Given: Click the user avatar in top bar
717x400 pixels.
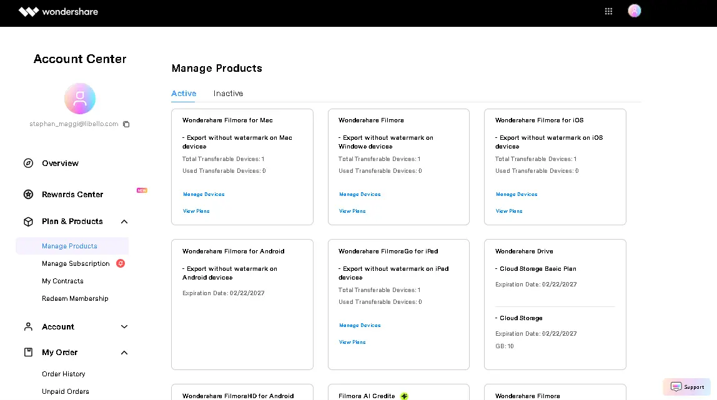Looking at the screenshot, I should tap(634, 11).
